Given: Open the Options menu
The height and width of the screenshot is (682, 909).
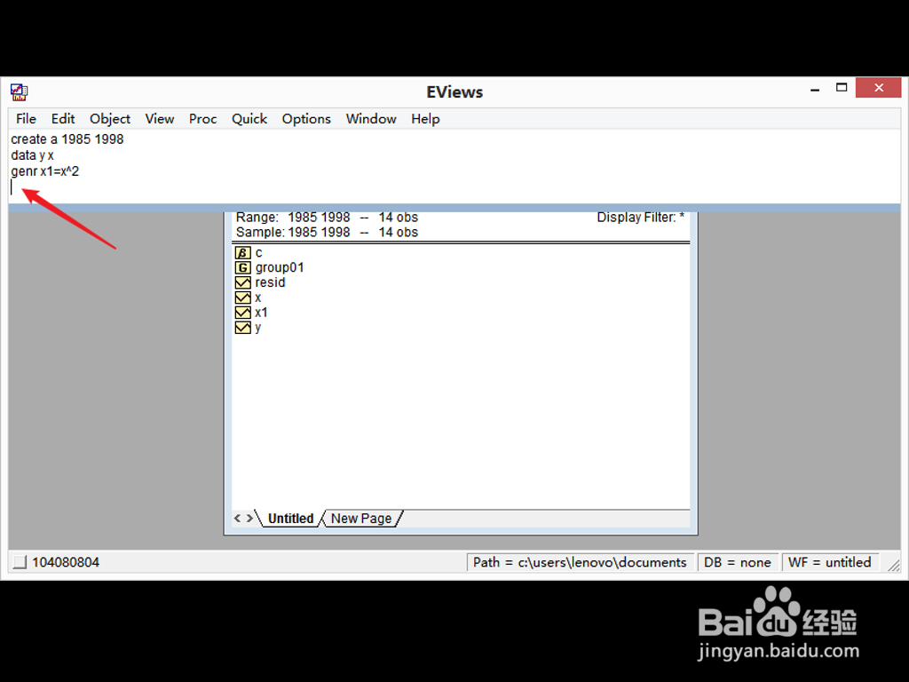Looking at the screenshot, I should (306, 119).
